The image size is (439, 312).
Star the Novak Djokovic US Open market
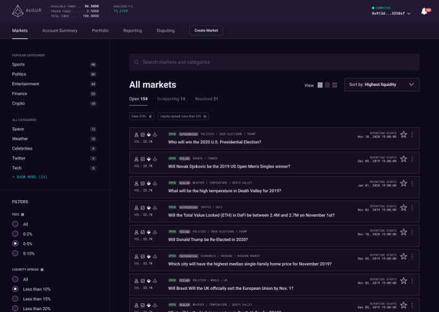pos(403,159)
